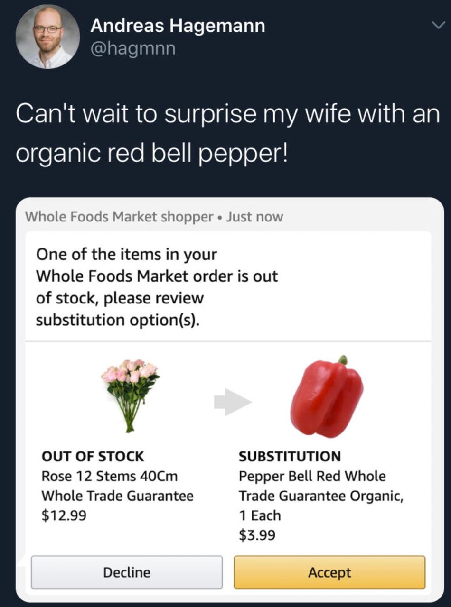451x607 pixels.
Task: Click the $12.99 rose price
Action: click(x=64, y=515)
